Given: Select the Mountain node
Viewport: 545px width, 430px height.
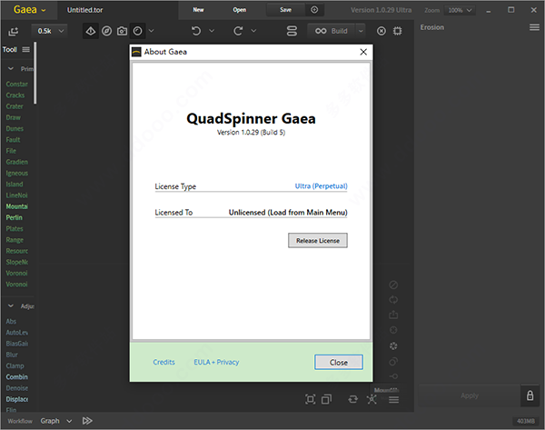Looking at the screenshot, I should pyautogui.click(x=16, y=206).
